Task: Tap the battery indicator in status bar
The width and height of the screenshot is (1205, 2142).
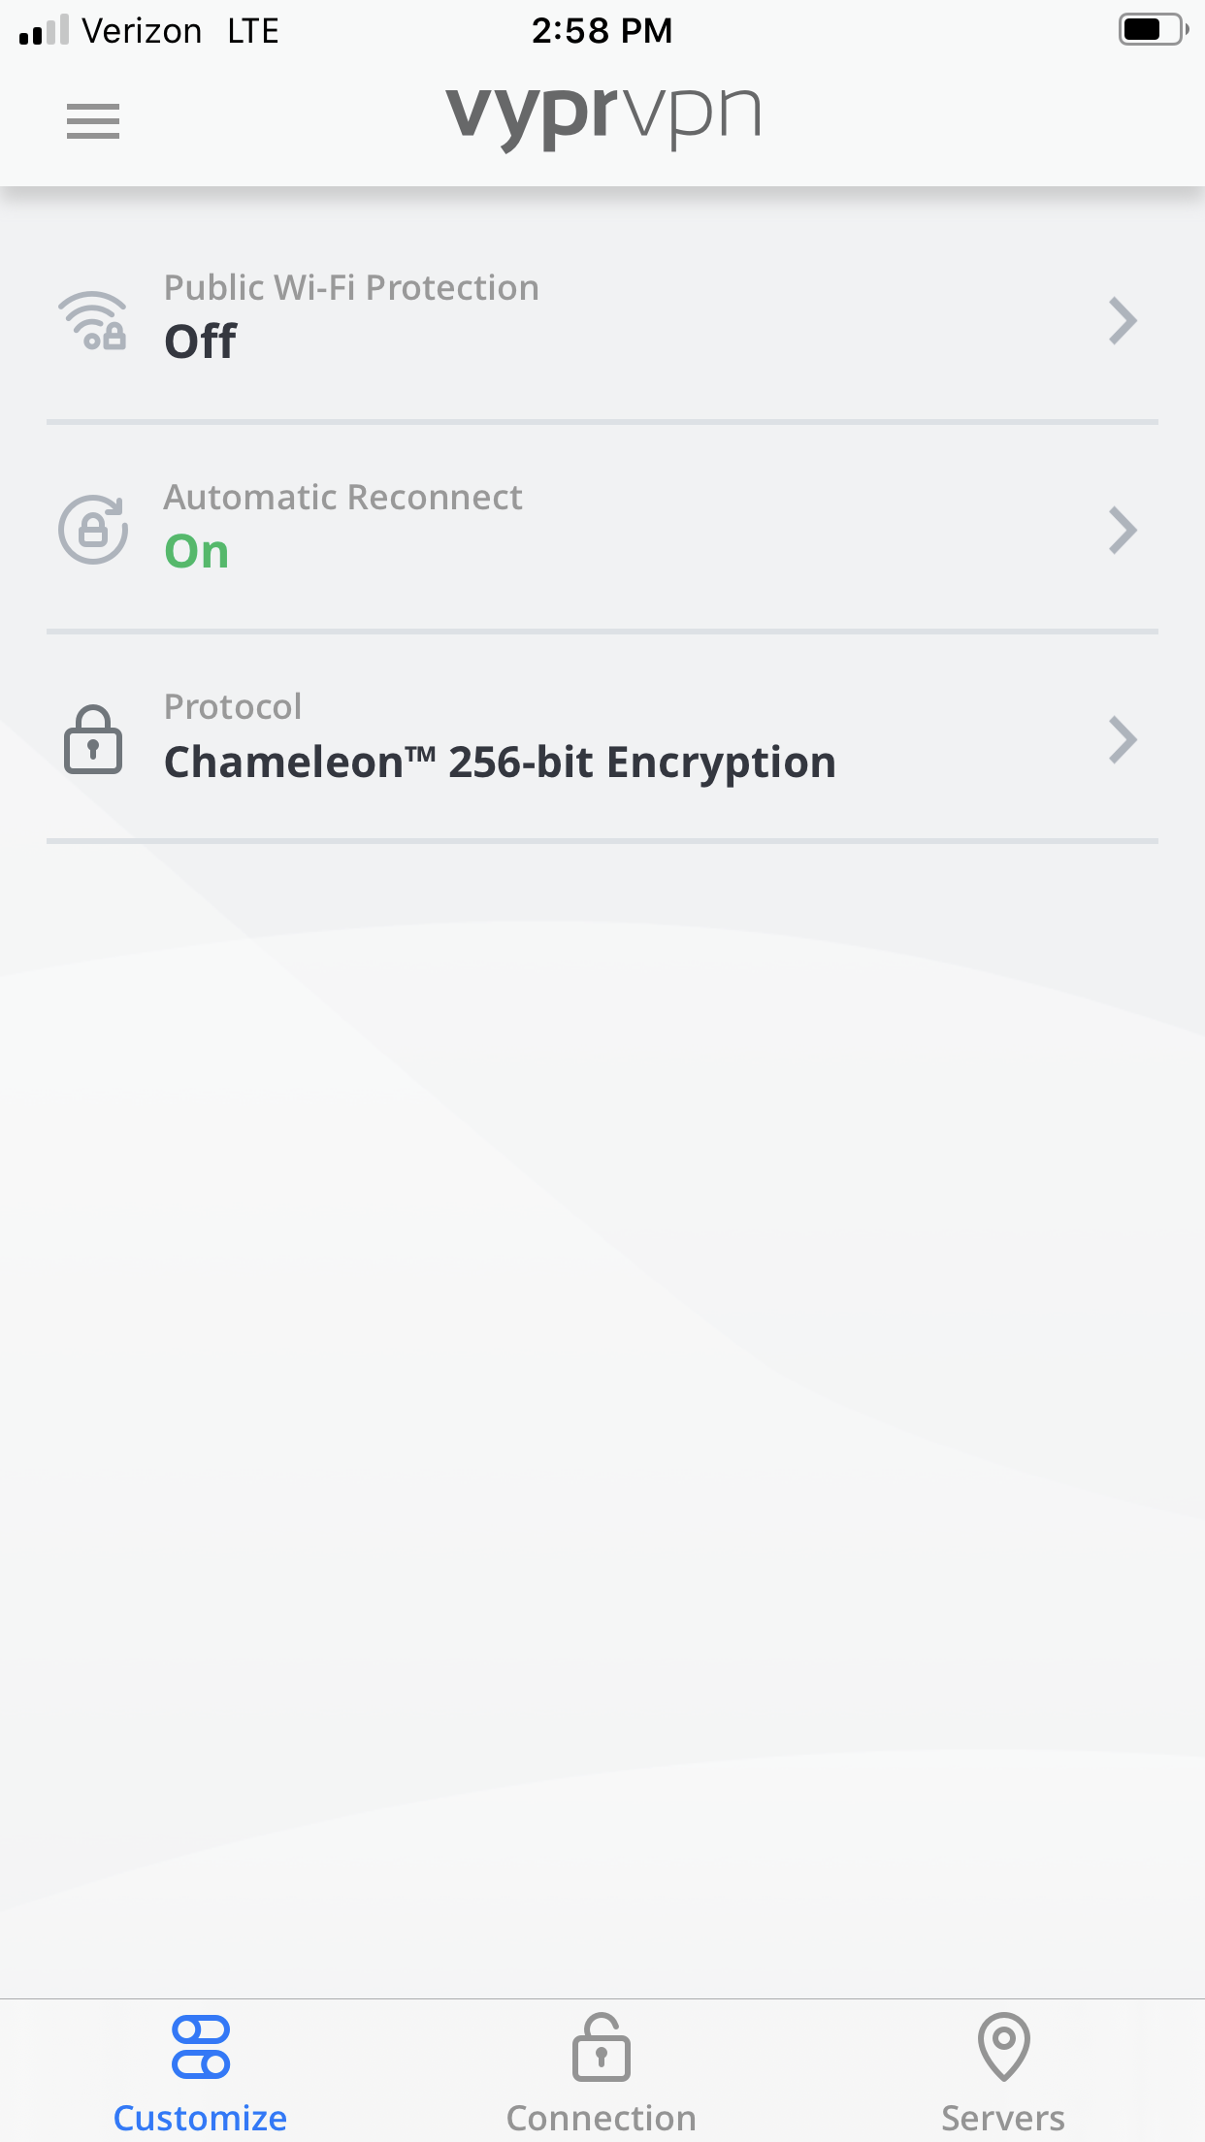Action: coord(1152,30)
